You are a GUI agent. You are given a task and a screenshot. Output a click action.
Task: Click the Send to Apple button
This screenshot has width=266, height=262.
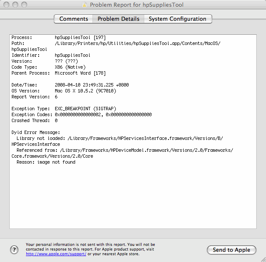tap(231, 250)
